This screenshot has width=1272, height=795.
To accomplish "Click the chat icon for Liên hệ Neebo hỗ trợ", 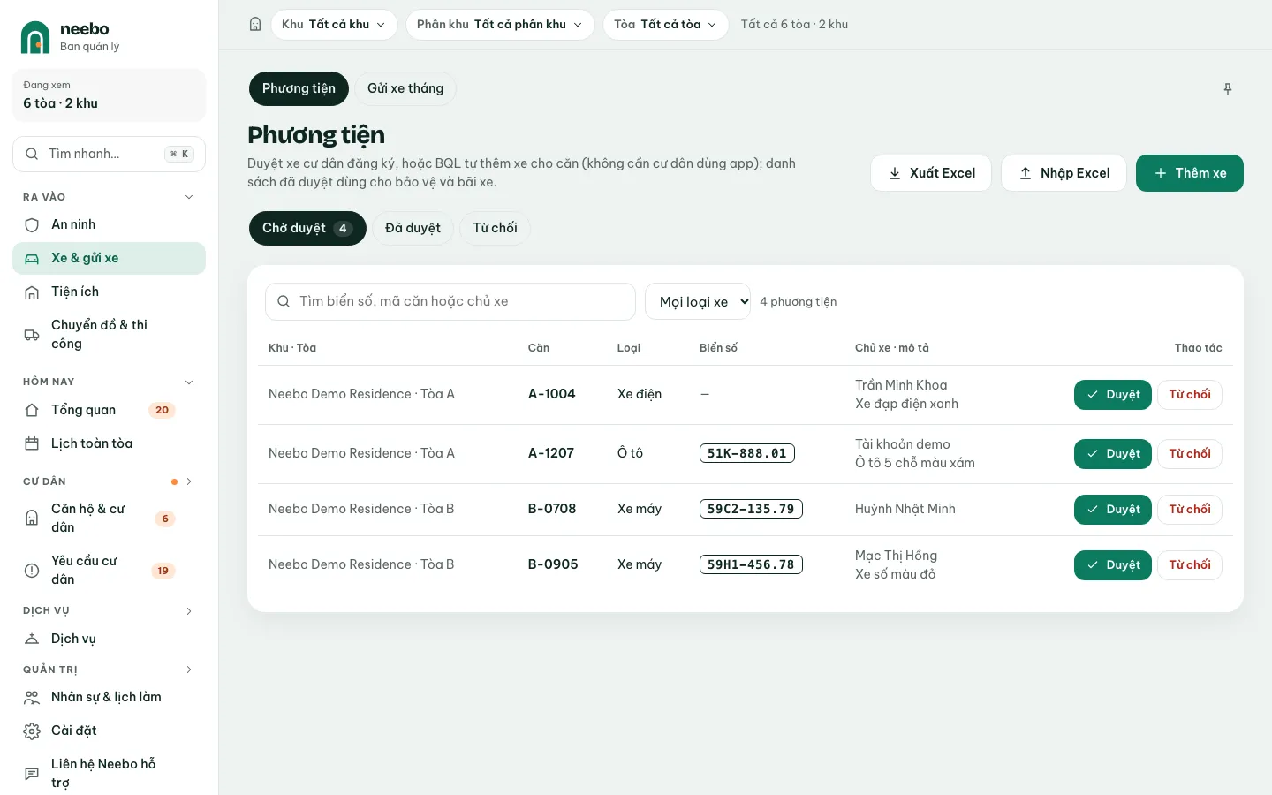I will 32,774.
